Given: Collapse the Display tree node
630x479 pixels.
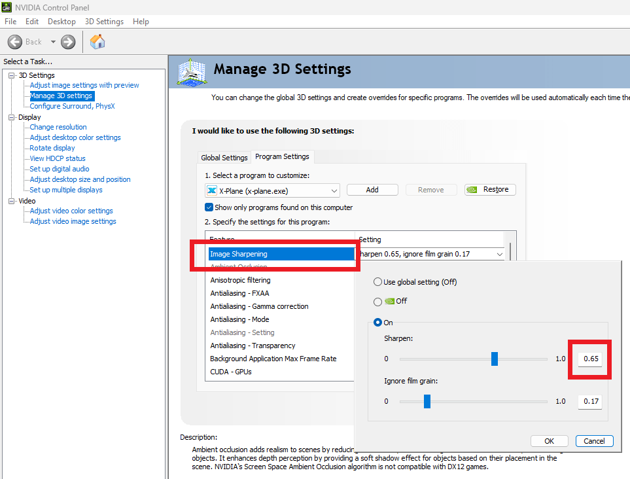Looking at the screenshot, I should (12, 117).
